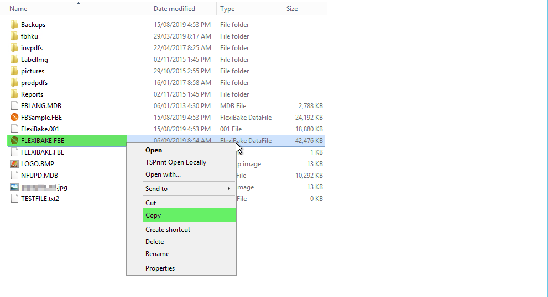Select the TESTFILE.txt2 file name
548x297 pixels.
tap(40, 198)
